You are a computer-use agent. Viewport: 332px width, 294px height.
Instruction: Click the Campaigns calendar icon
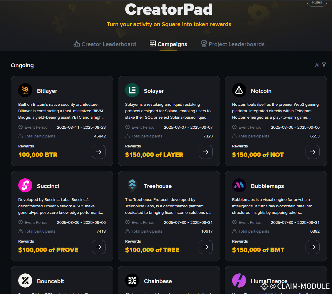click(x=153, y=43)
